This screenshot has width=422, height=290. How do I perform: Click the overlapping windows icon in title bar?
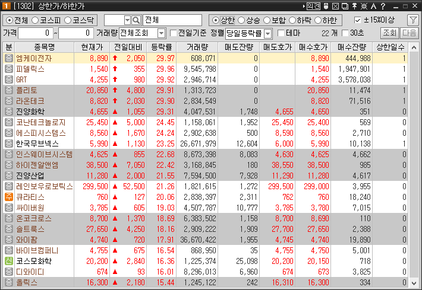click(345, 6)
